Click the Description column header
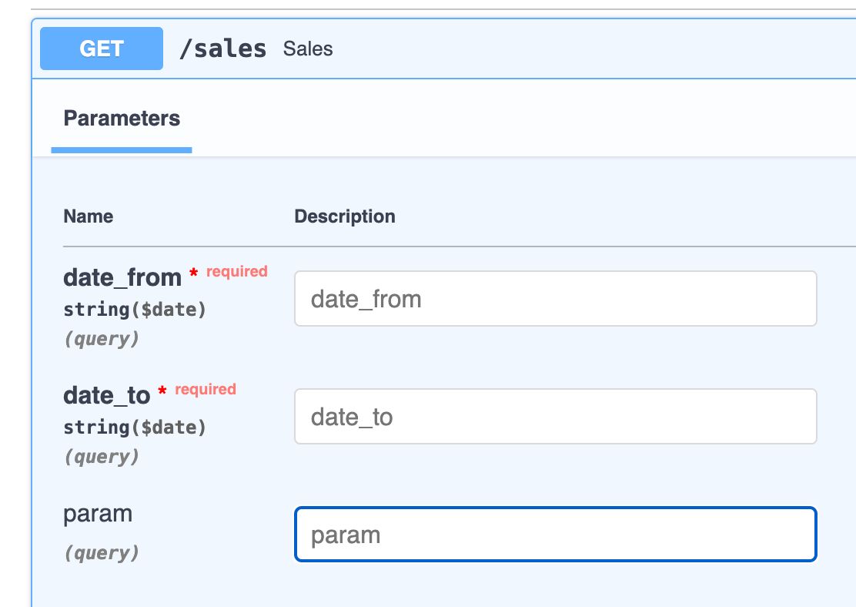Viewport: 856px width, 607px height. 345,216
